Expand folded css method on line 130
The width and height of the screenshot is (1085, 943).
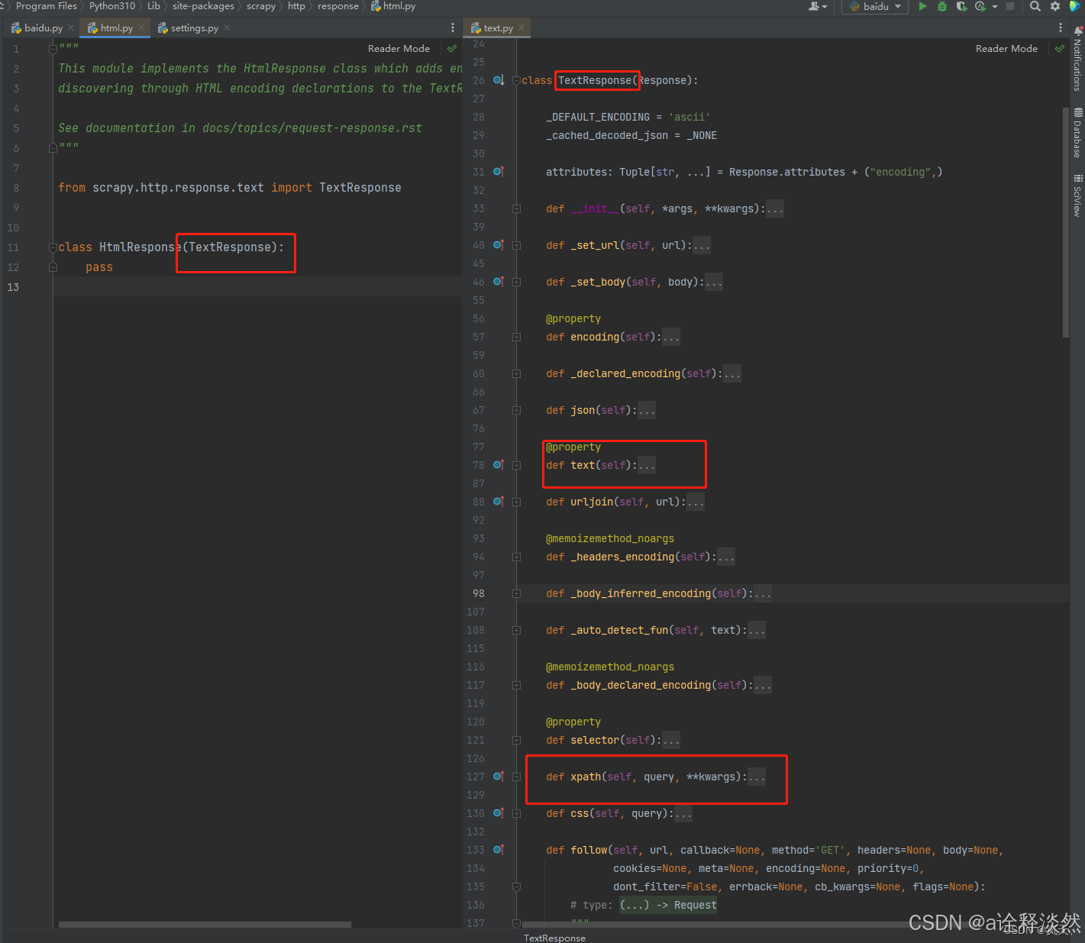pos(517,813)
